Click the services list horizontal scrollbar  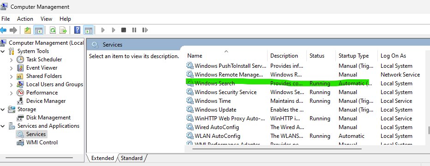pyautogui.click(x=277, y=149)
